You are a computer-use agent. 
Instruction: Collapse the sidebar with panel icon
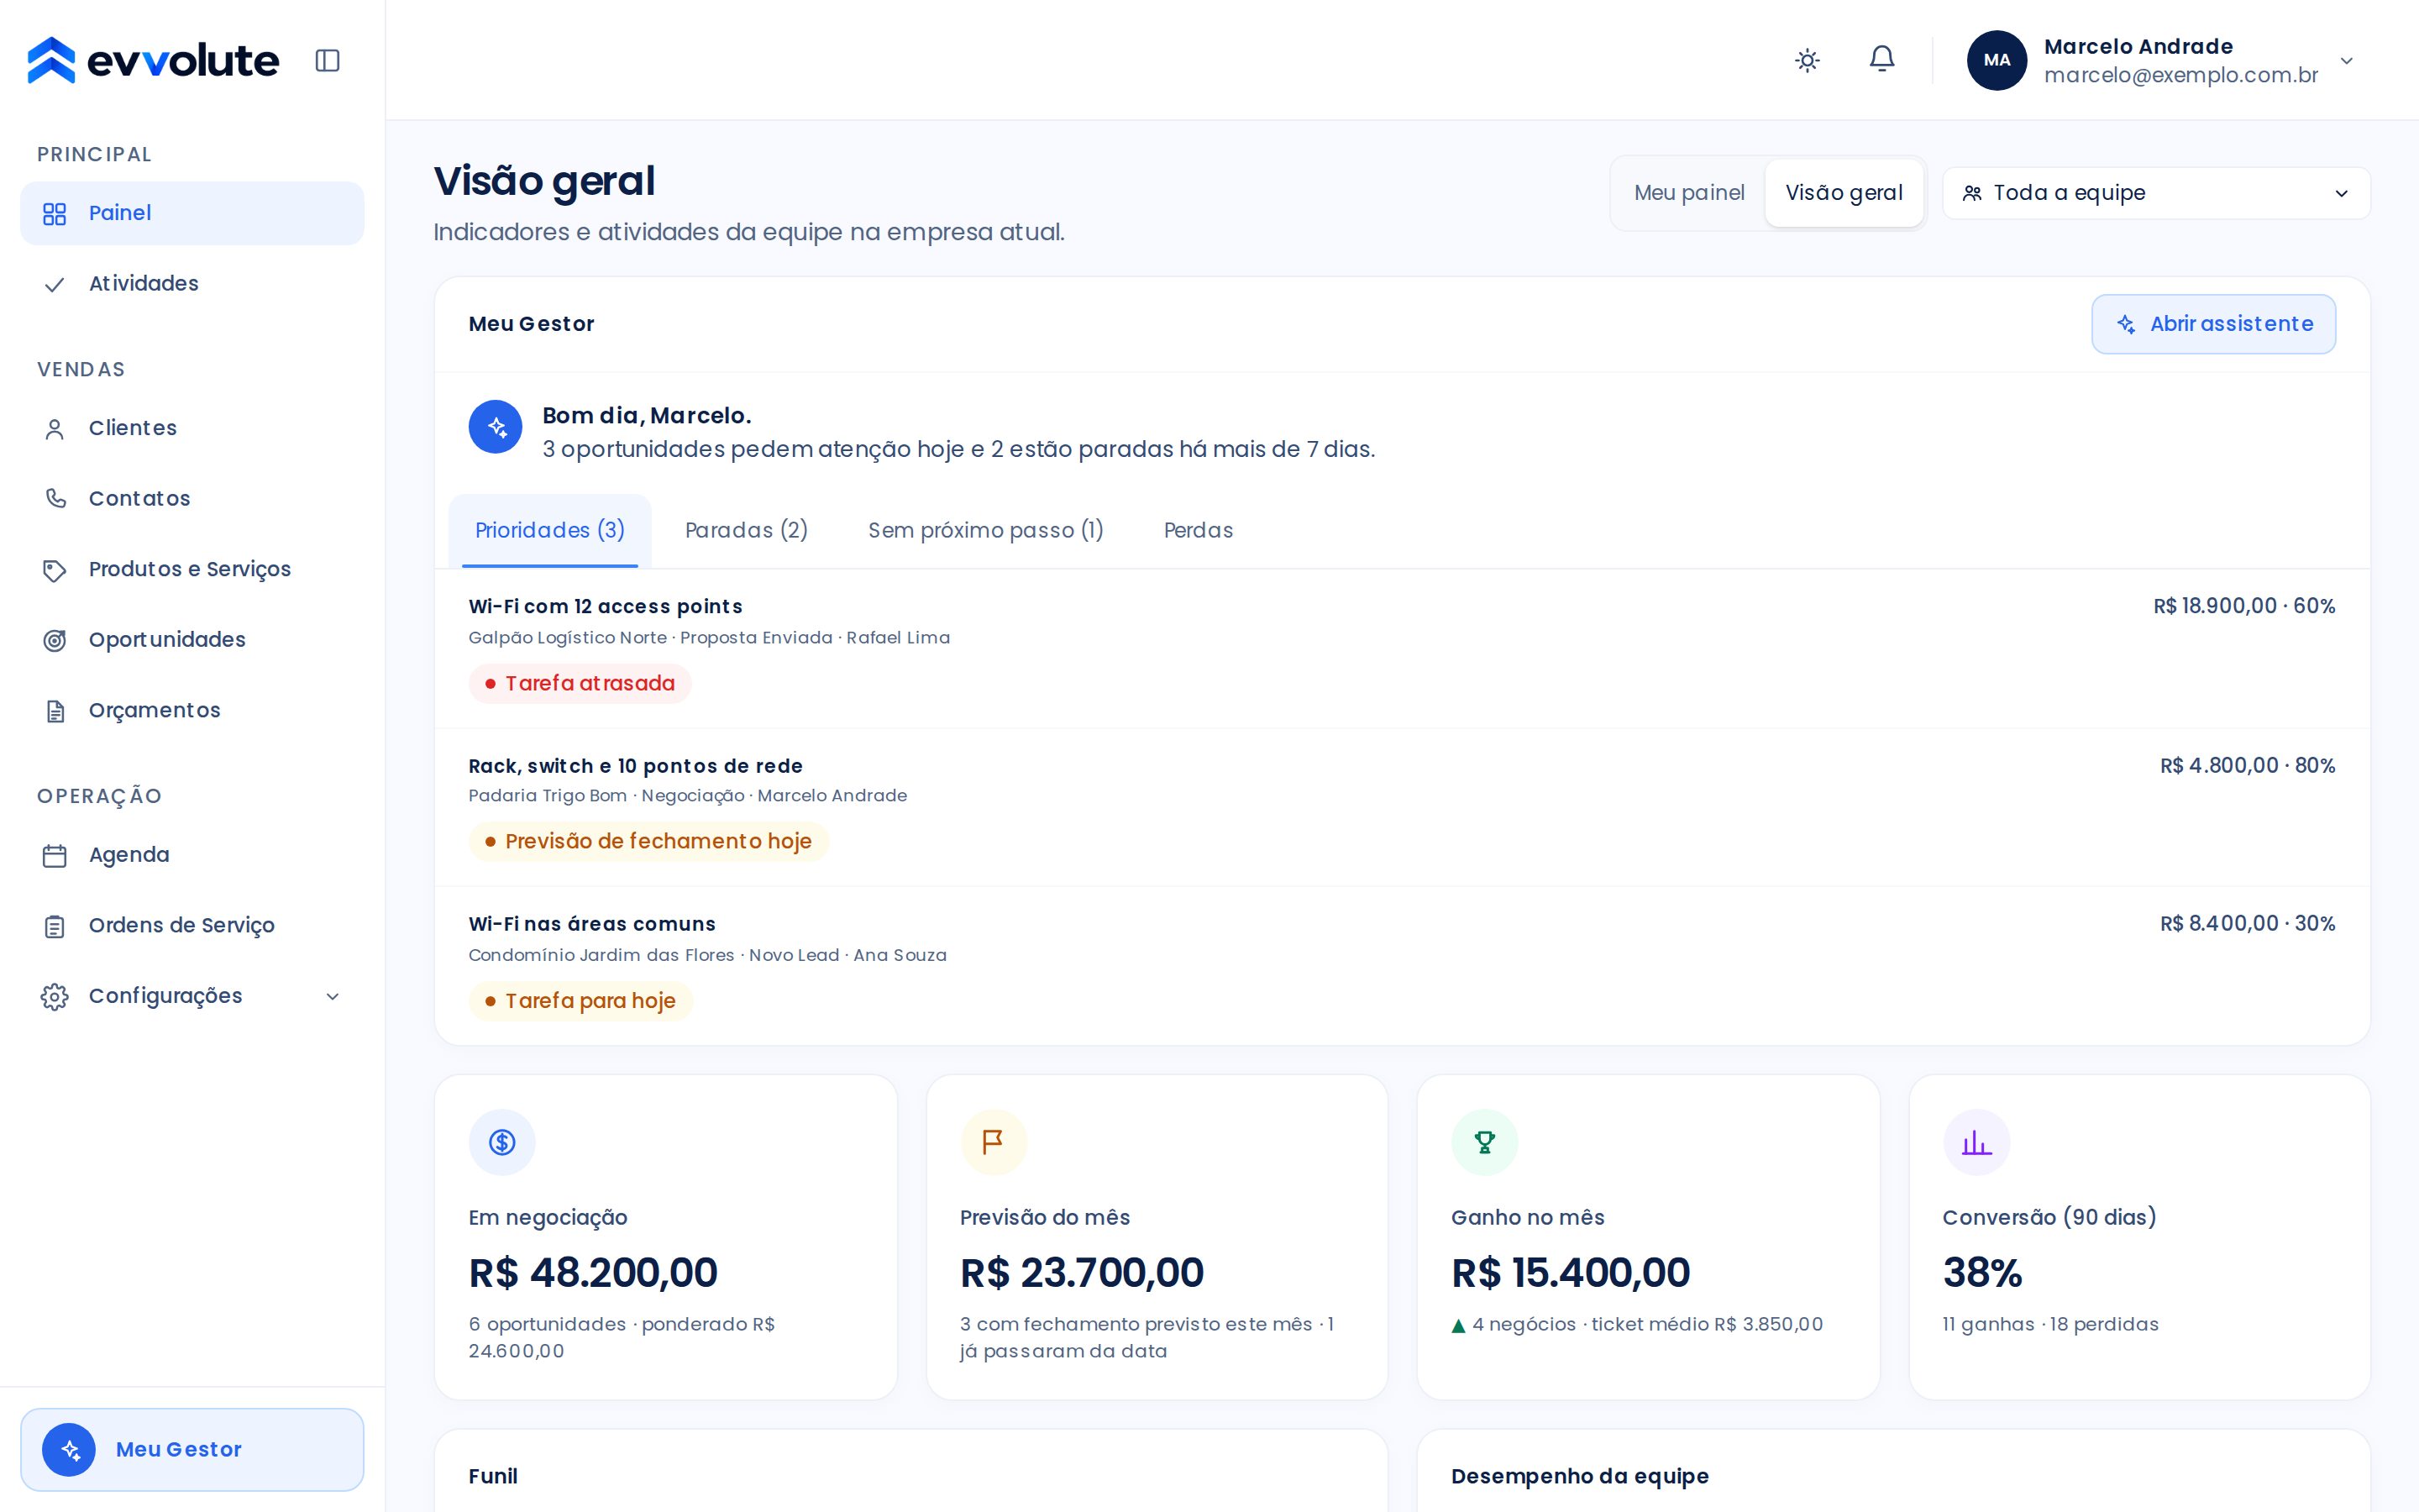pyautogui.click(x=328, y=61)
